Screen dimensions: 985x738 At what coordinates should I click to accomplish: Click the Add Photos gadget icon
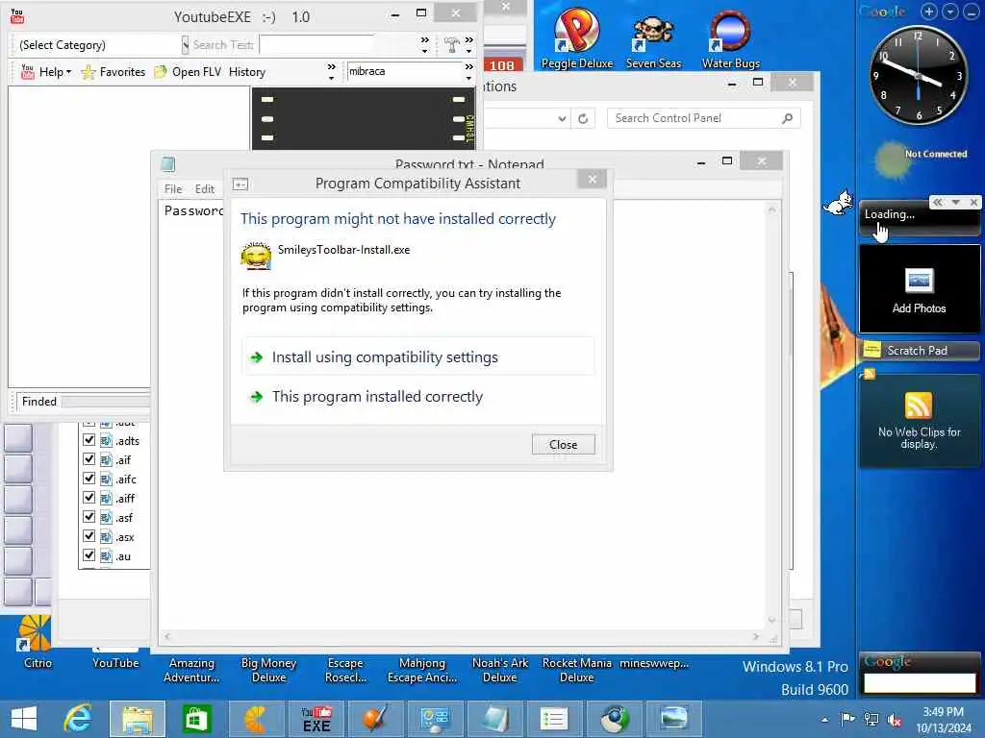click(919, 281)
